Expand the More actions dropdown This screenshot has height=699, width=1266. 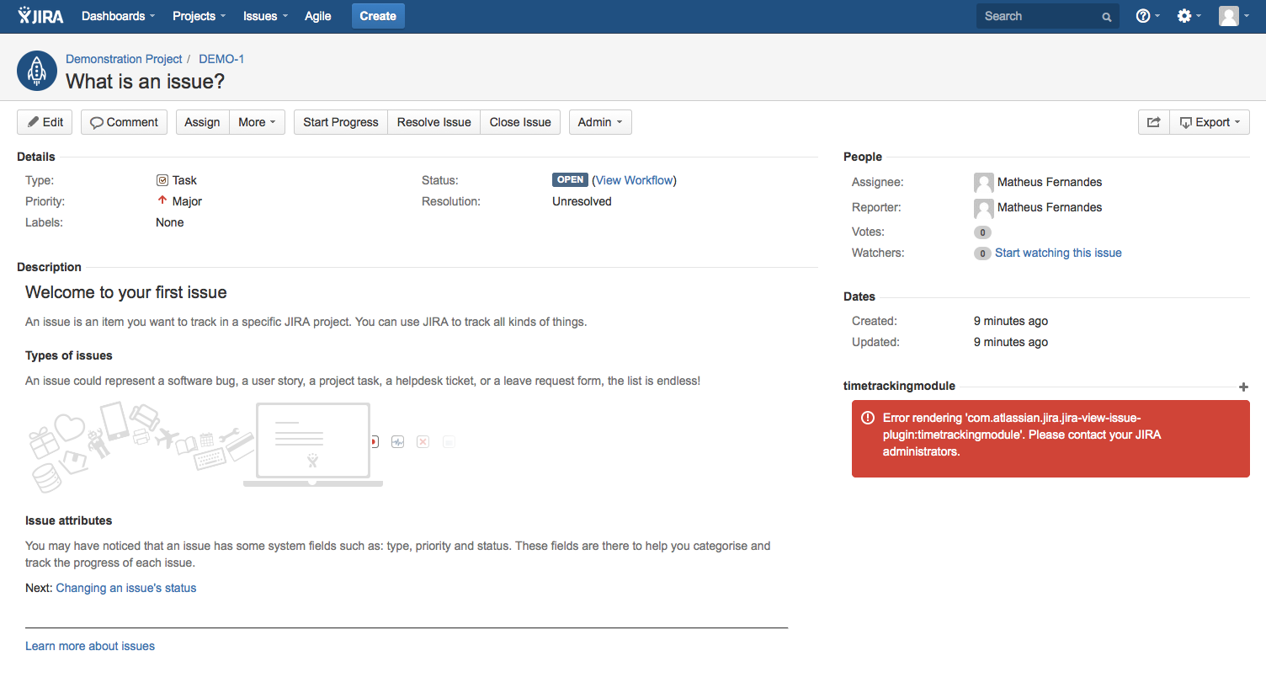pos(257,122)
